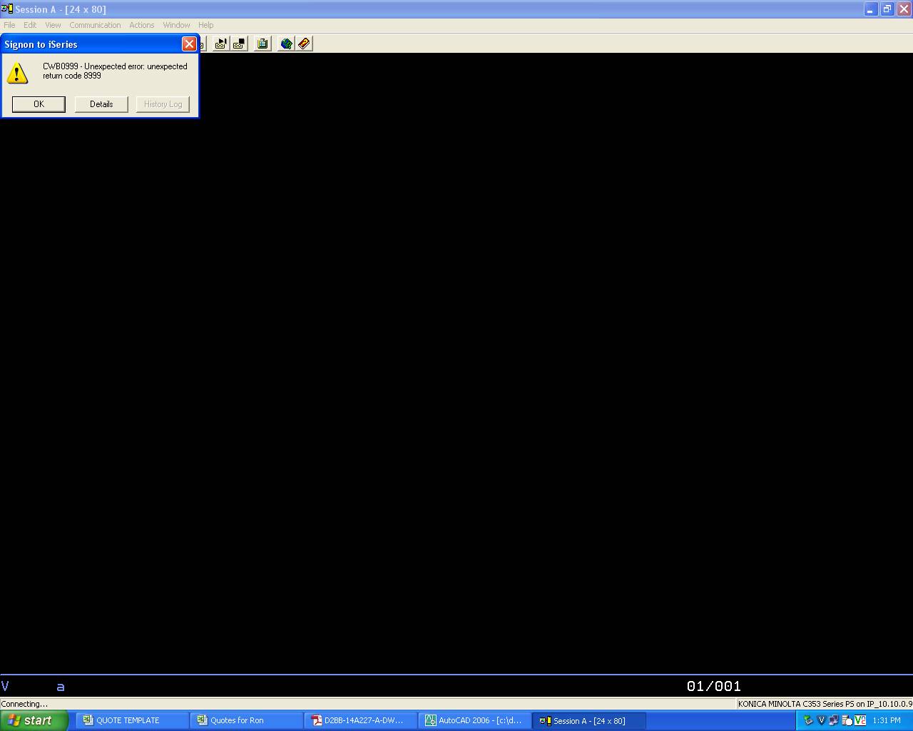Open the Start menu
Screen dimensions: 913x731
(x=32, y=720)
